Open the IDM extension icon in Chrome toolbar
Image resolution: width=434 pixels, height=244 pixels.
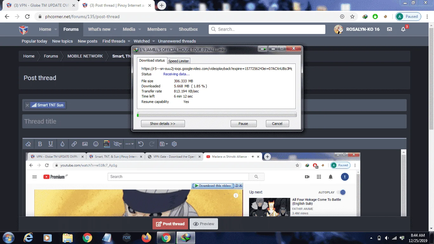(365, 17)
